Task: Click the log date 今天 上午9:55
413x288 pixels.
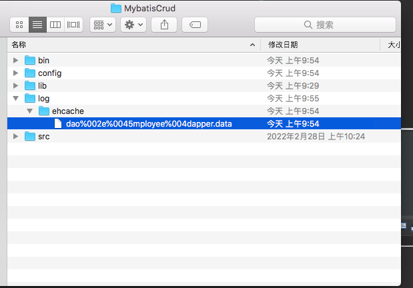Action: pyautogui.click(x=293, y=99)
